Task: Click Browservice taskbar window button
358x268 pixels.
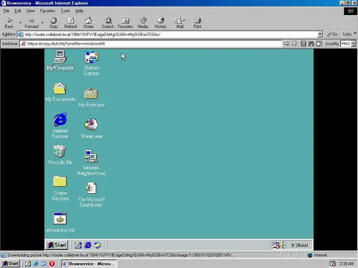Action: click(x=89, y=264)
